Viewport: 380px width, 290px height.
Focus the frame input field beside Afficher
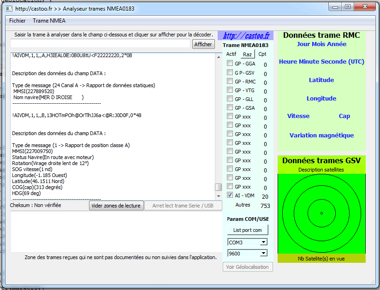100,44
